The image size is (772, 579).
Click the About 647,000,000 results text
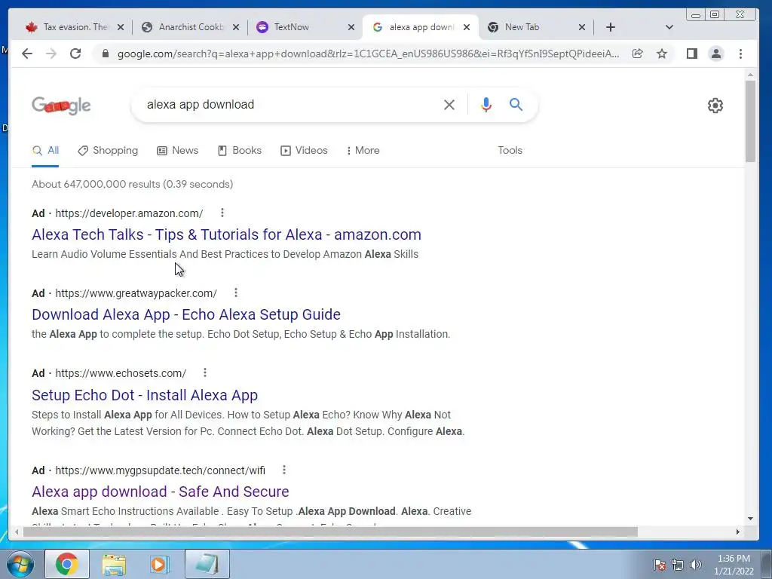pyautogui.click(x=133, y=184)
